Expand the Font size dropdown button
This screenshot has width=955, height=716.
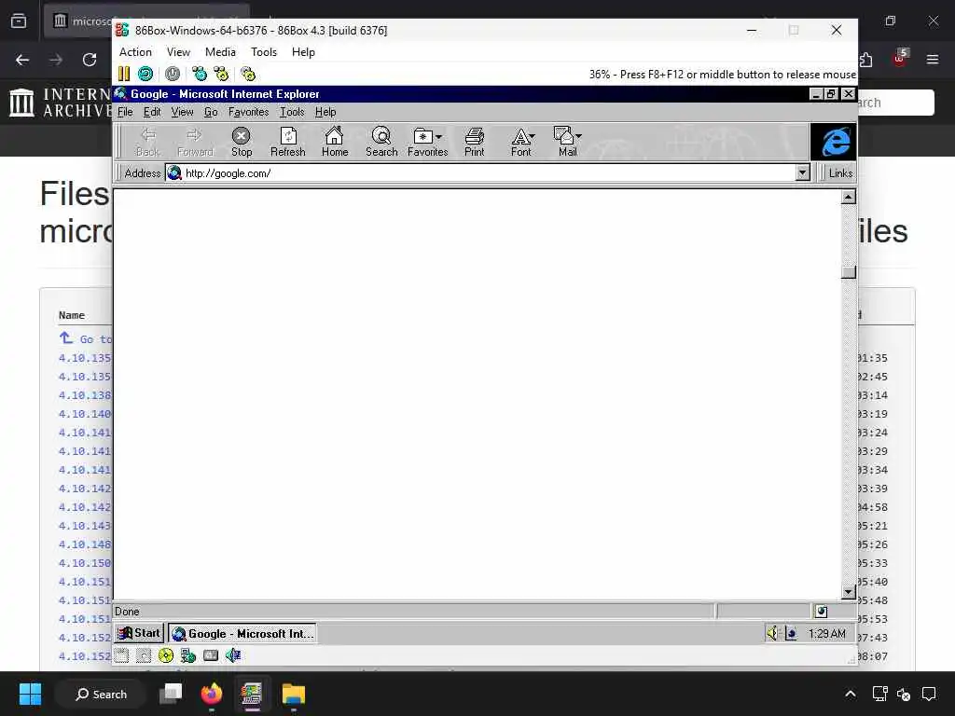pos(533,137)
